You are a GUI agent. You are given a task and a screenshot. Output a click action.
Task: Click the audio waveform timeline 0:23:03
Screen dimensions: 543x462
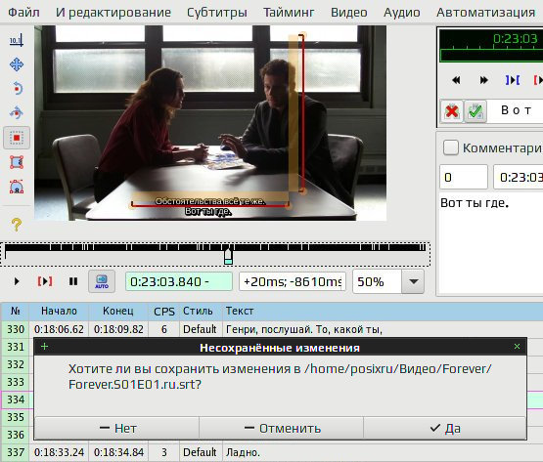[491, 46]
